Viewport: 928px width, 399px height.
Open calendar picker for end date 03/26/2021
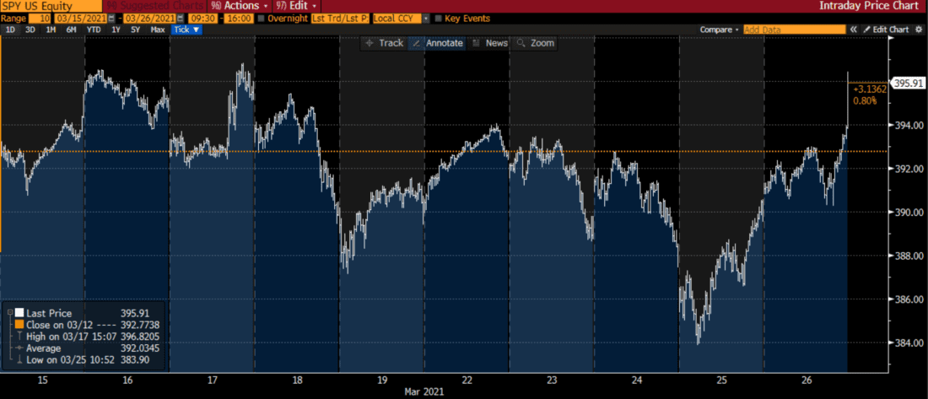179,18
